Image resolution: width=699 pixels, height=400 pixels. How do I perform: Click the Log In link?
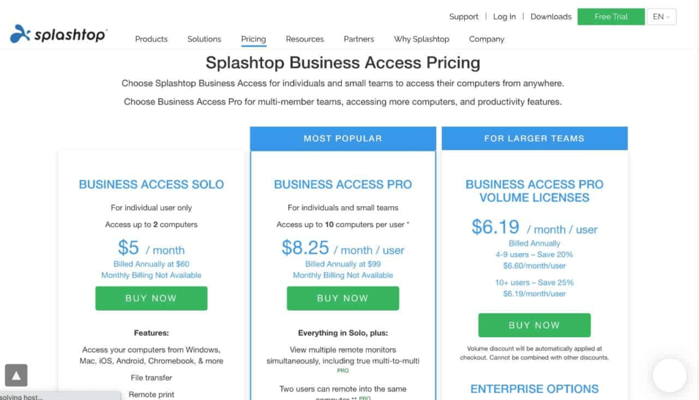click(x=504, y=16)
